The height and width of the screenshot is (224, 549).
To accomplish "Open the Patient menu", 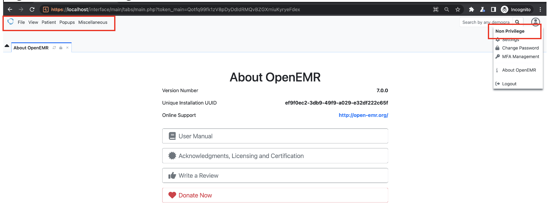I will coord(49,22).
